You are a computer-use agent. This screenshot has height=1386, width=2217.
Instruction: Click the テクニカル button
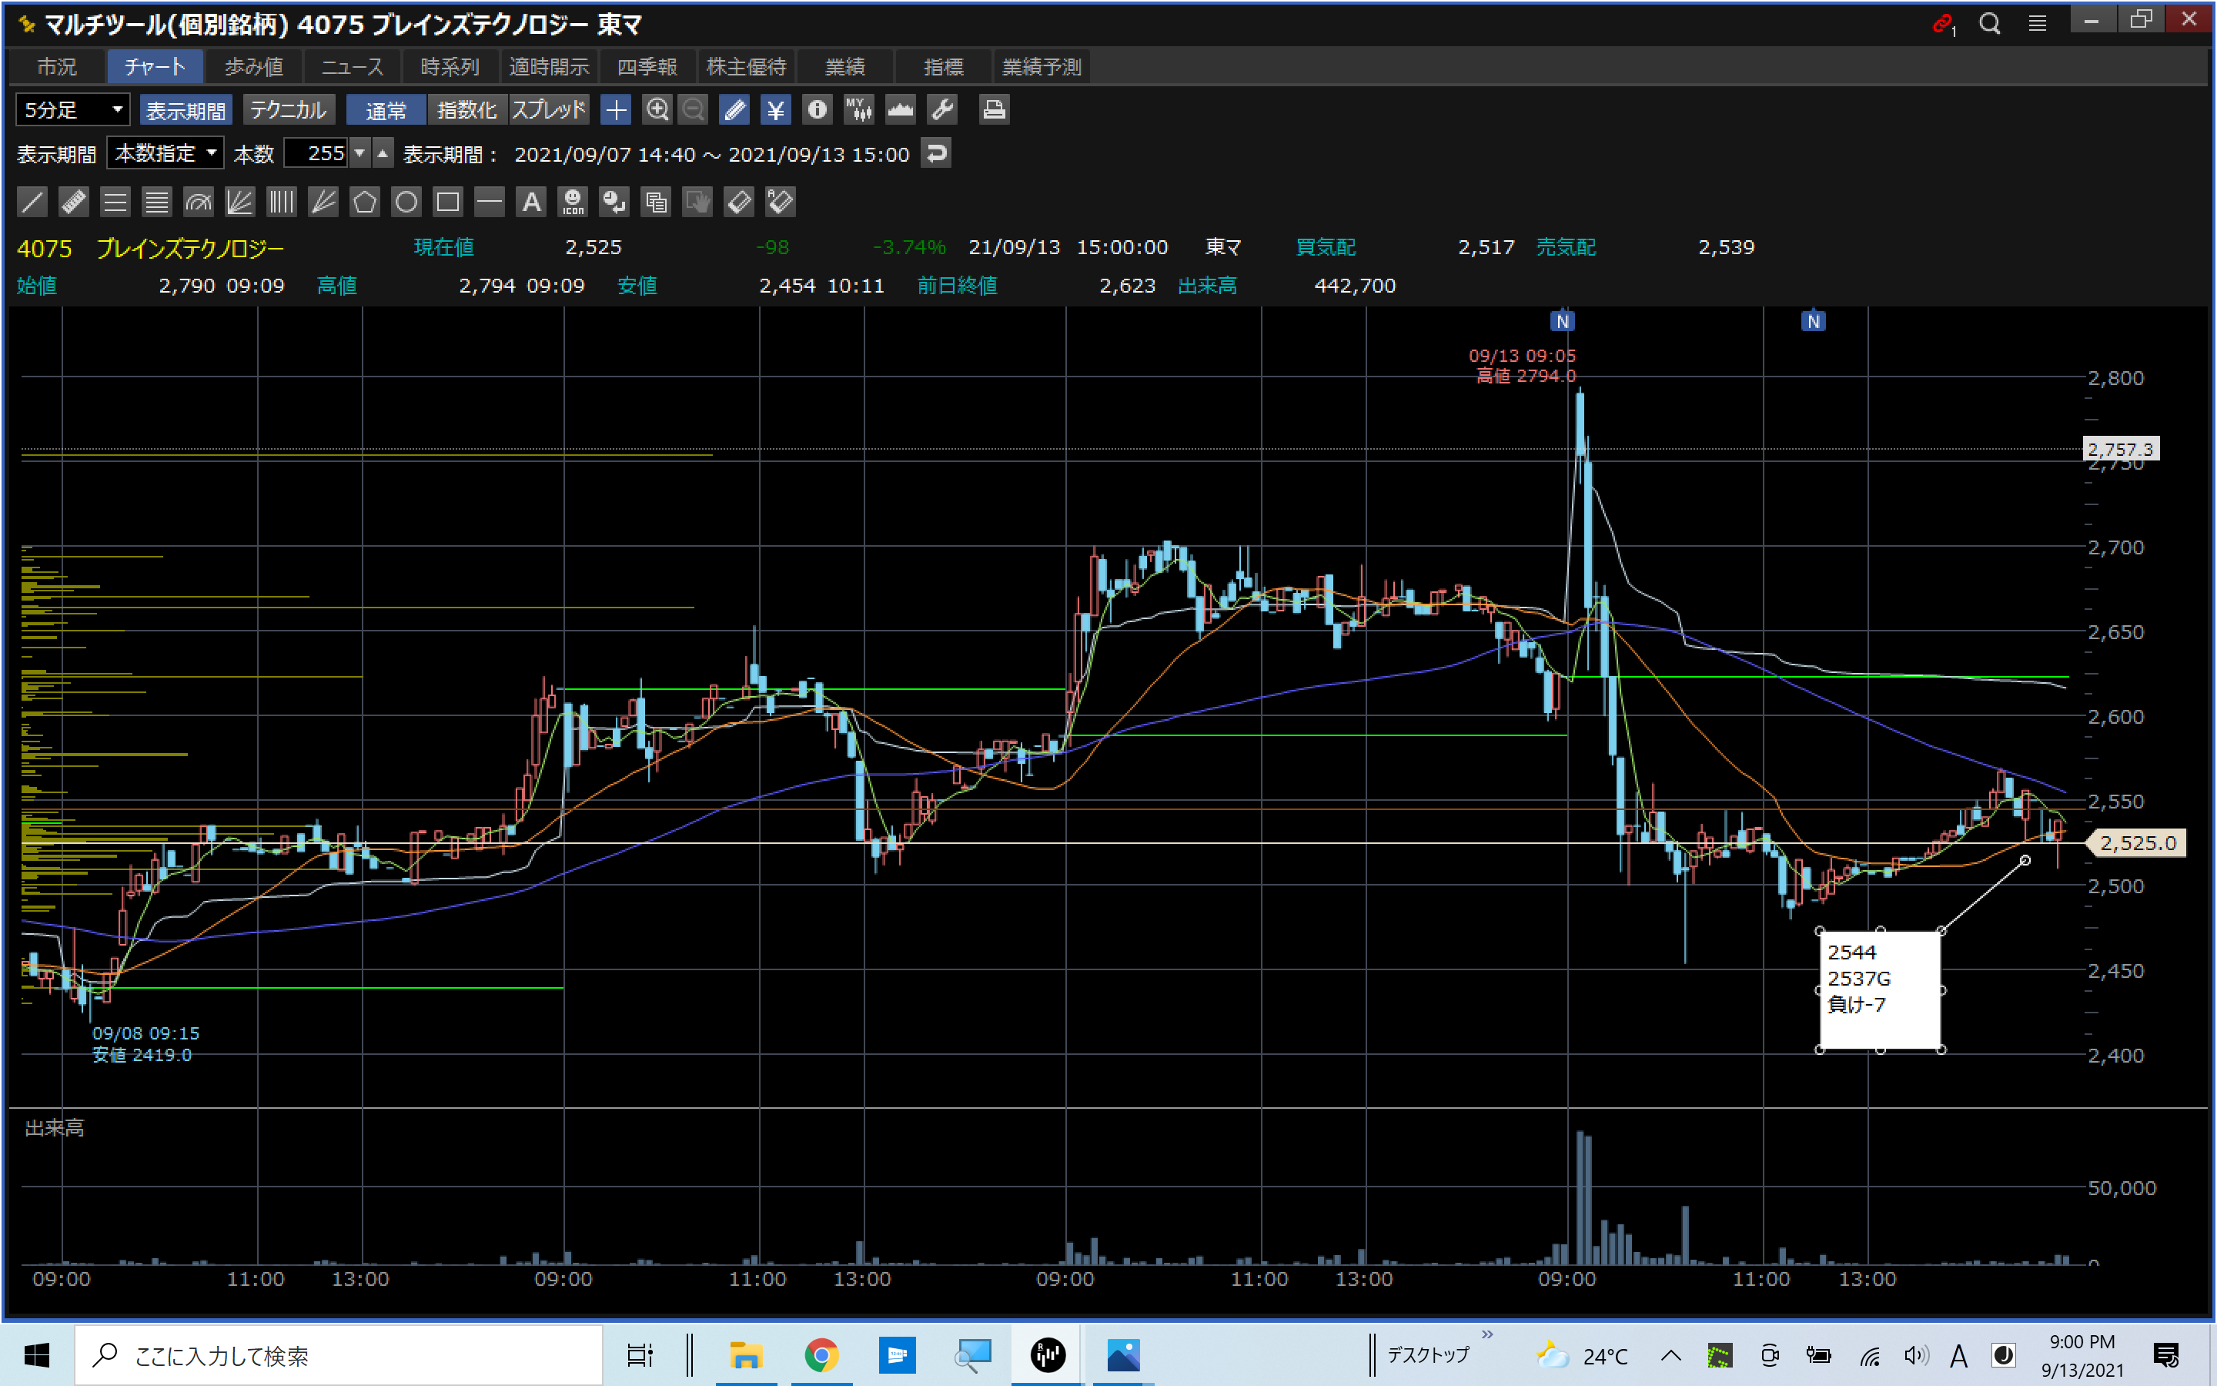288,110
